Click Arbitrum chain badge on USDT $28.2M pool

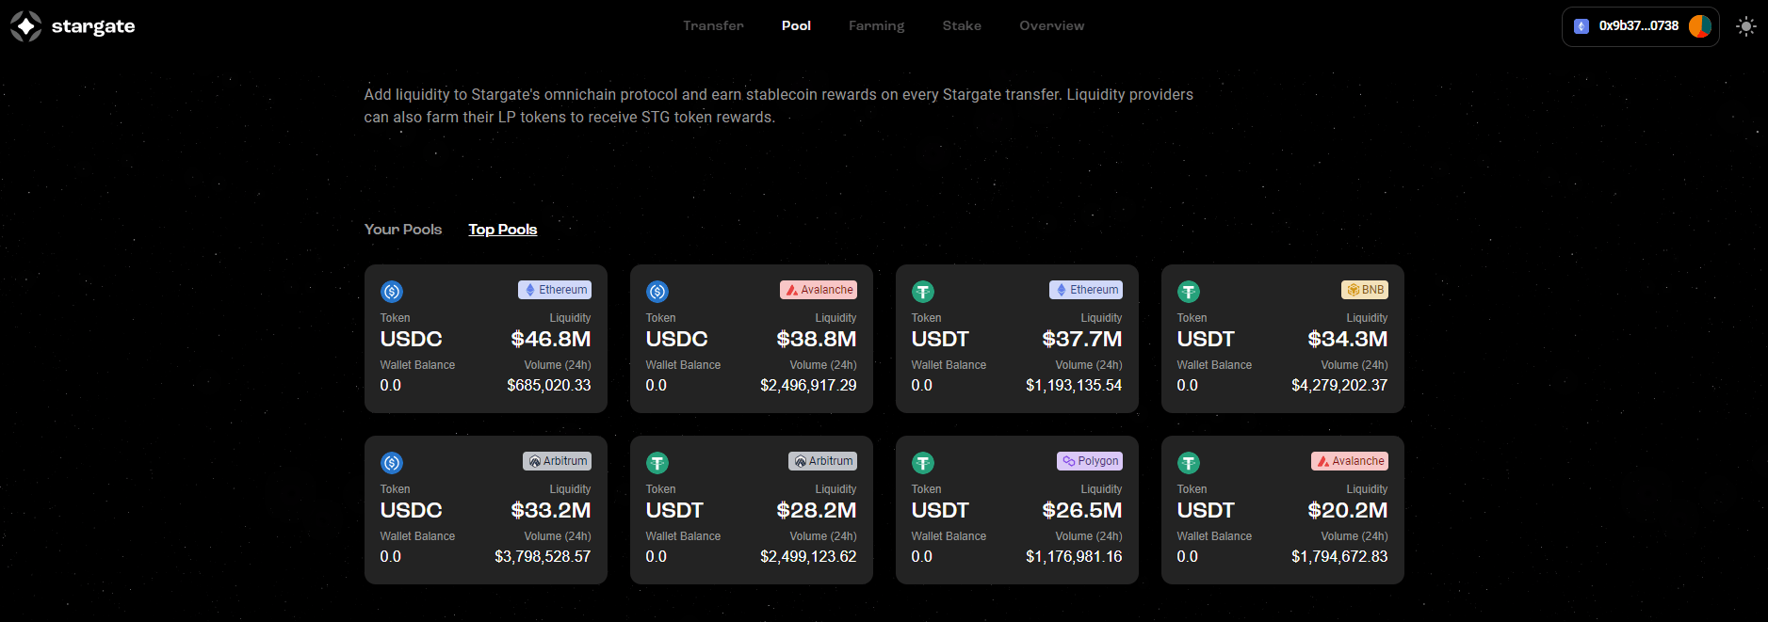822,461
